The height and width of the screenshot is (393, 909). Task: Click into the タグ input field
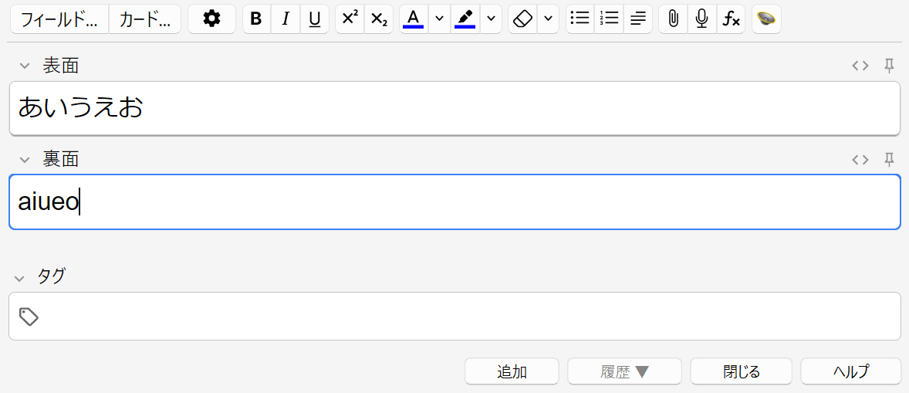tap(463, 316)
